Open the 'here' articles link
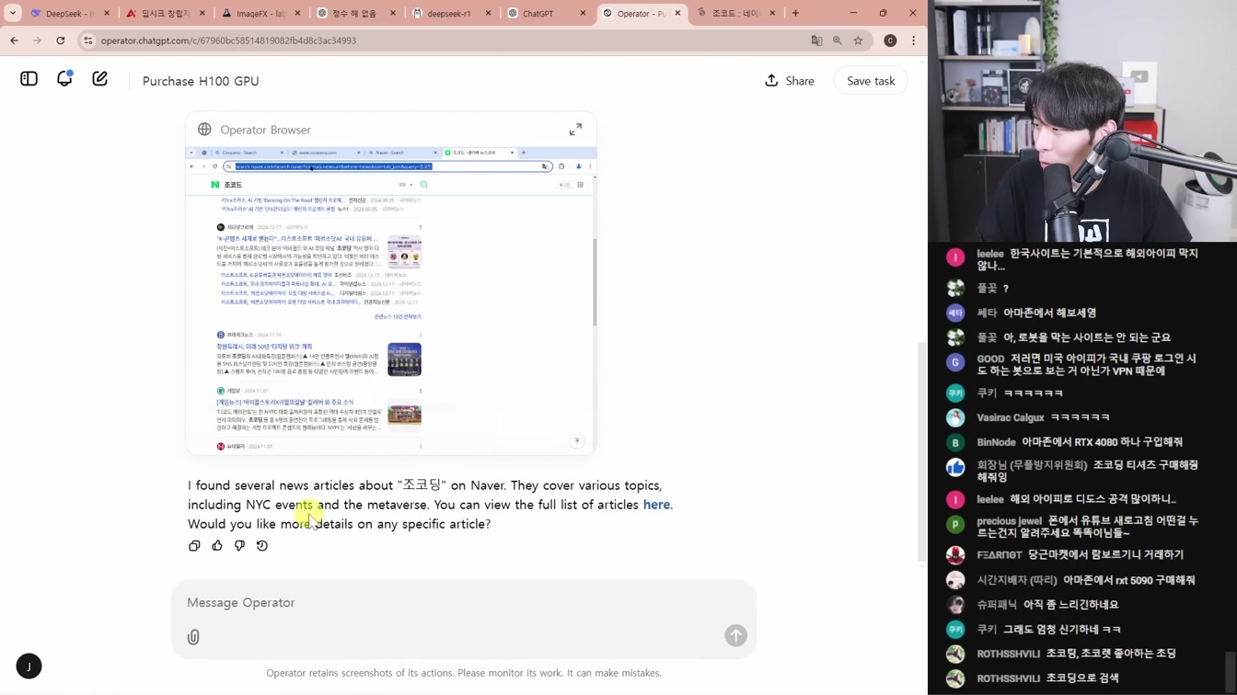 pos(656,505)
